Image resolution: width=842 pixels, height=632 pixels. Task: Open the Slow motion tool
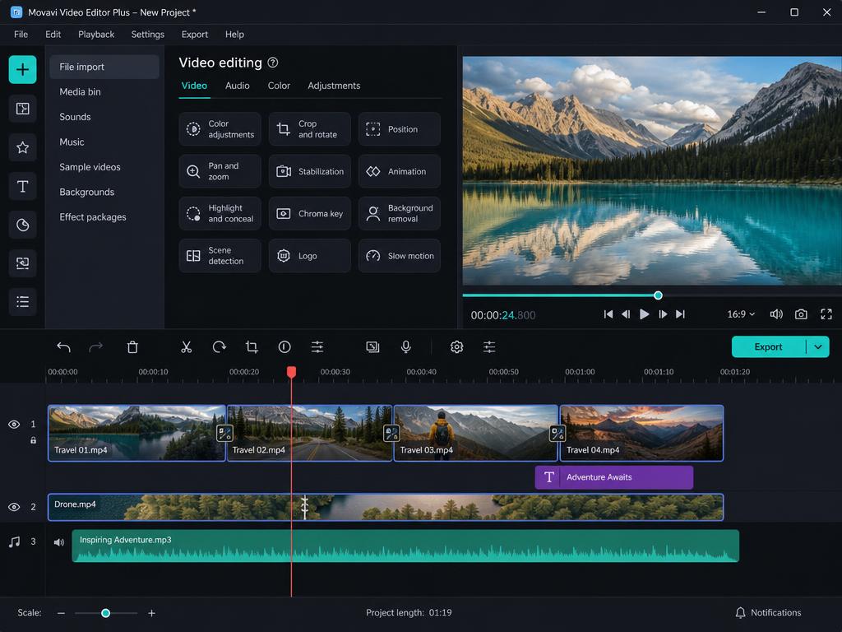coord(400,256)
